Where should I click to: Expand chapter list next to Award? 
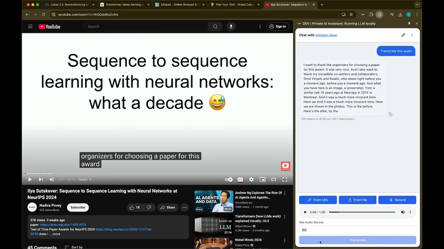90,180
